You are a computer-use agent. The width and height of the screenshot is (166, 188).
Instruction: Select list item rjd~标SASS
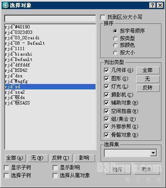50,103
